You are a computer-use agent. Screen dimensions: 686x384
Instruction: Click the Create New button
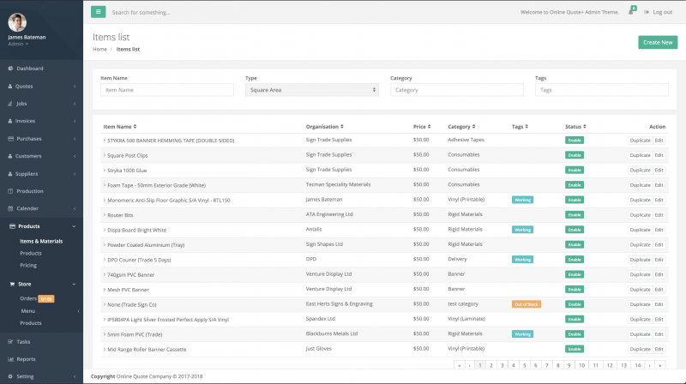coord(658,42)
